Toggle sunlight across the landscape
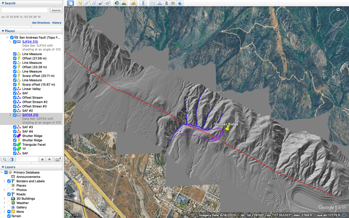The height and width of the screenshot is (218, 349). [x=124, y=3]
